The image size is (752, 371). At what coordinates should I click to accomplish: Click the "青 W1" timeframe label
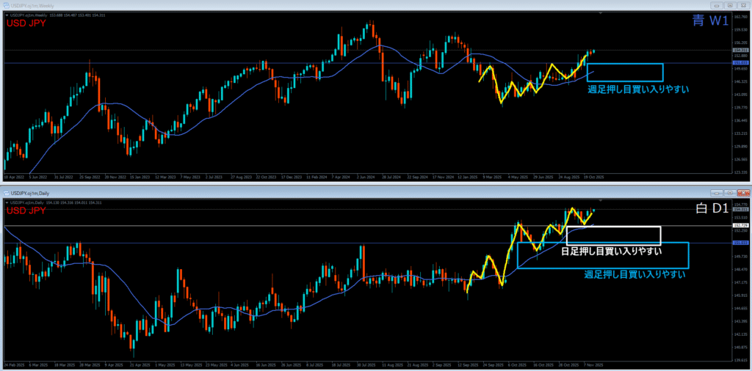click(x=710, y=21)
